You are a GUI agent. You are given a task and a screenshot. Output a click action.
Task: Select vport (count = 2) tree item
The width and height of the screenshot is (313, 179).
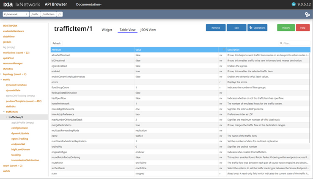13,165
